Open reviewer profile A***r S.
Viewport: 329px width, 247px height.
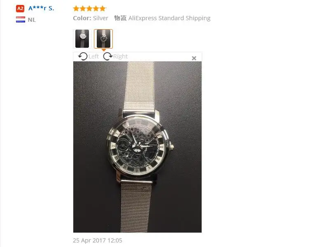point(41,8)
